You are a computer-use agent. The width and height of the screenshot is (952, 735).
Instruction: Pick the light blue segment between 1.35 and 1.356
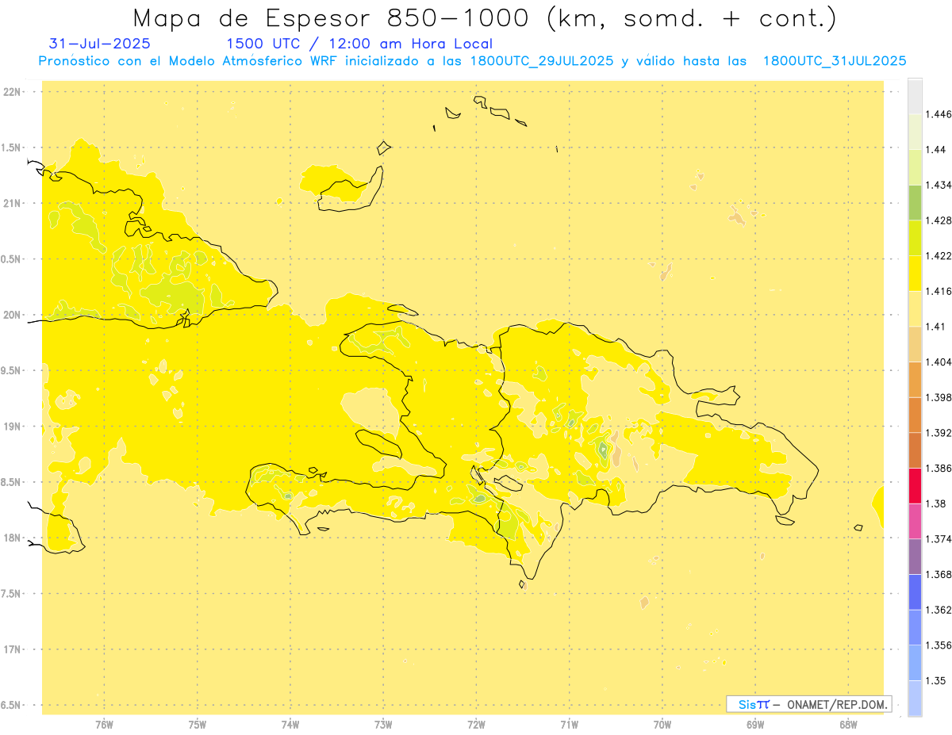click(915, 663)
